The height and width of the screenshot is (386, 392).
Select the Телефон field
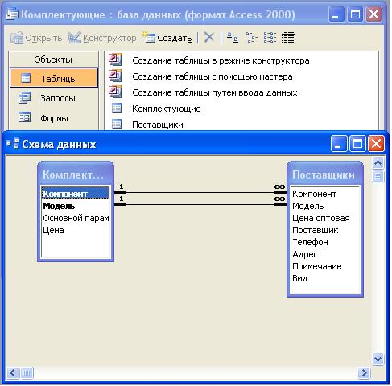click(310, 242)
